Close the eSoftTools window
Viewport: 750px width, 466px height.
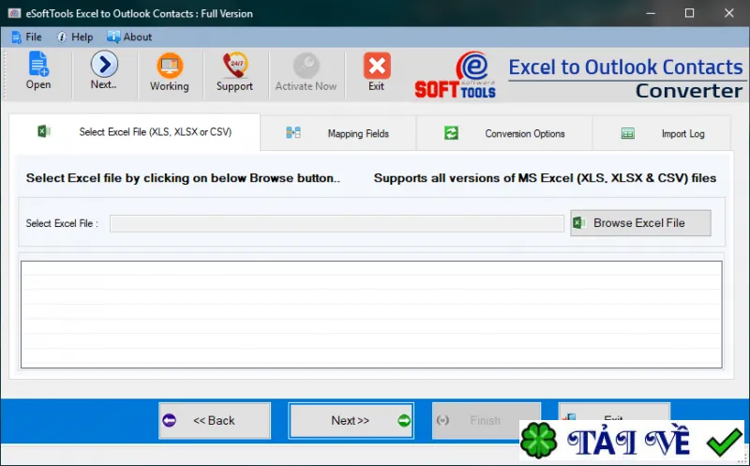coord(729,13)
